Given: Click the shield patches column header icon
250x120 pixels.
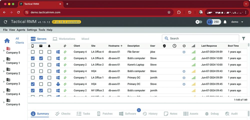Looking at the screenshot, I should click(x=164, y=46).
